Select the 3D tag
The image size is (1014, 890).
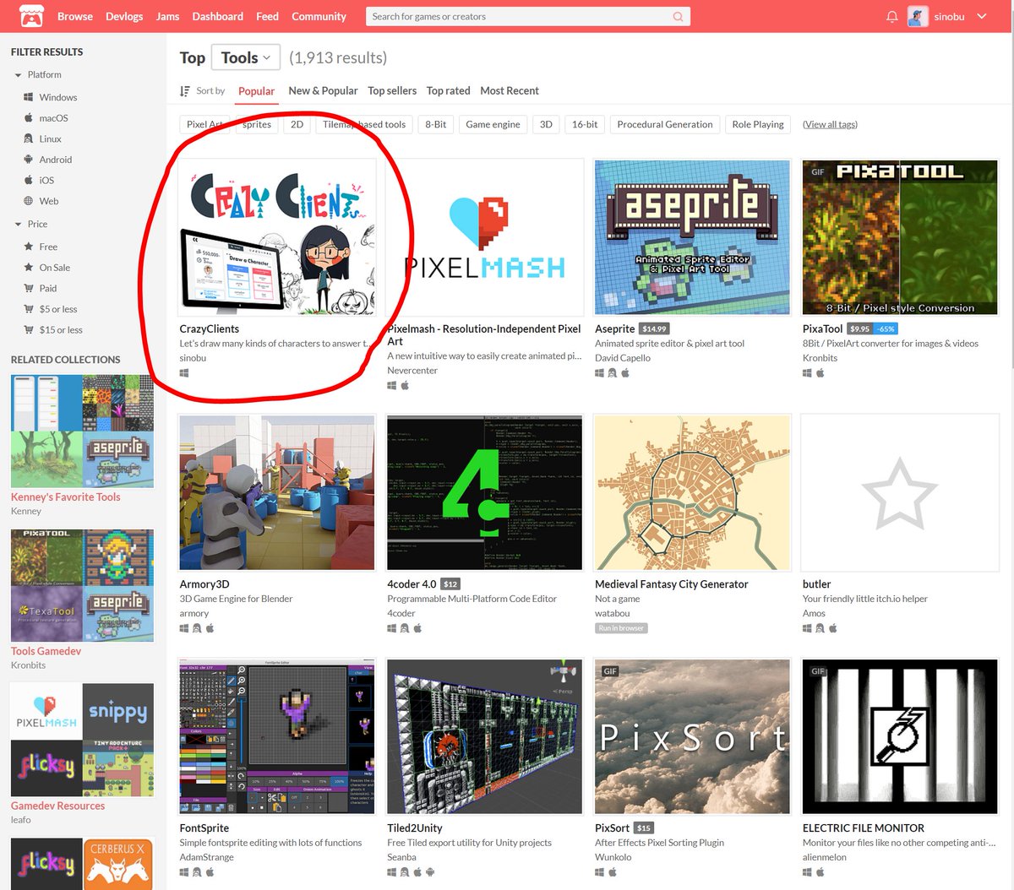546,124
